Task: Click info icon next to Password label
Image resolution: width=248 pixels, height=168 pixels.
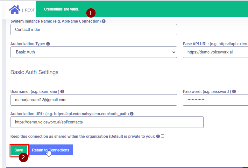Action: pyautogui.click(x=234, y=91)
